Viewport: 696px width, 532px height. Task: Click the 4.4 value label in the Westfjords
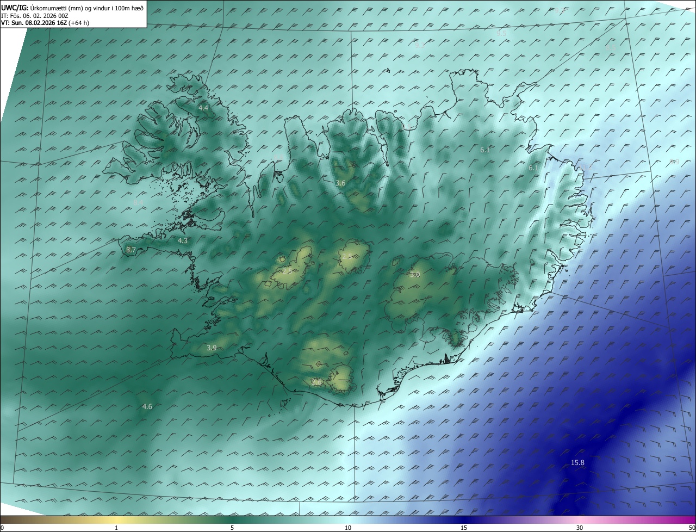pos(203,108)
